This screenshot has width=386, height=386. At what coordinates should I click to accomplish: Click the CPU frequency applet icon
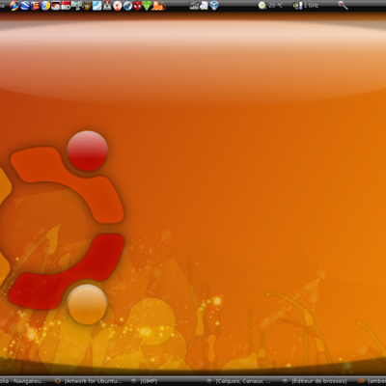click(298, 6)
